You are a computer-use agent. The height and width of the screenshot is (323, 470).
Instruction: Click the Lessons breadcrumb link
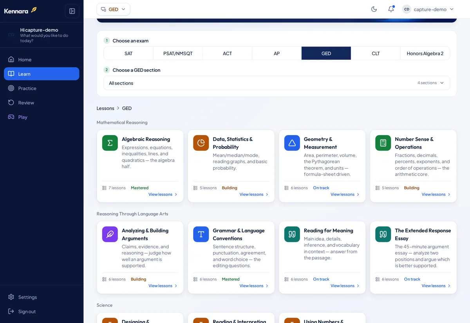[x=105, y=108]
